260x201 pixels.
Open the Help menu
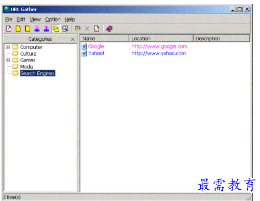pyautogui.click(x=69, y=19)
